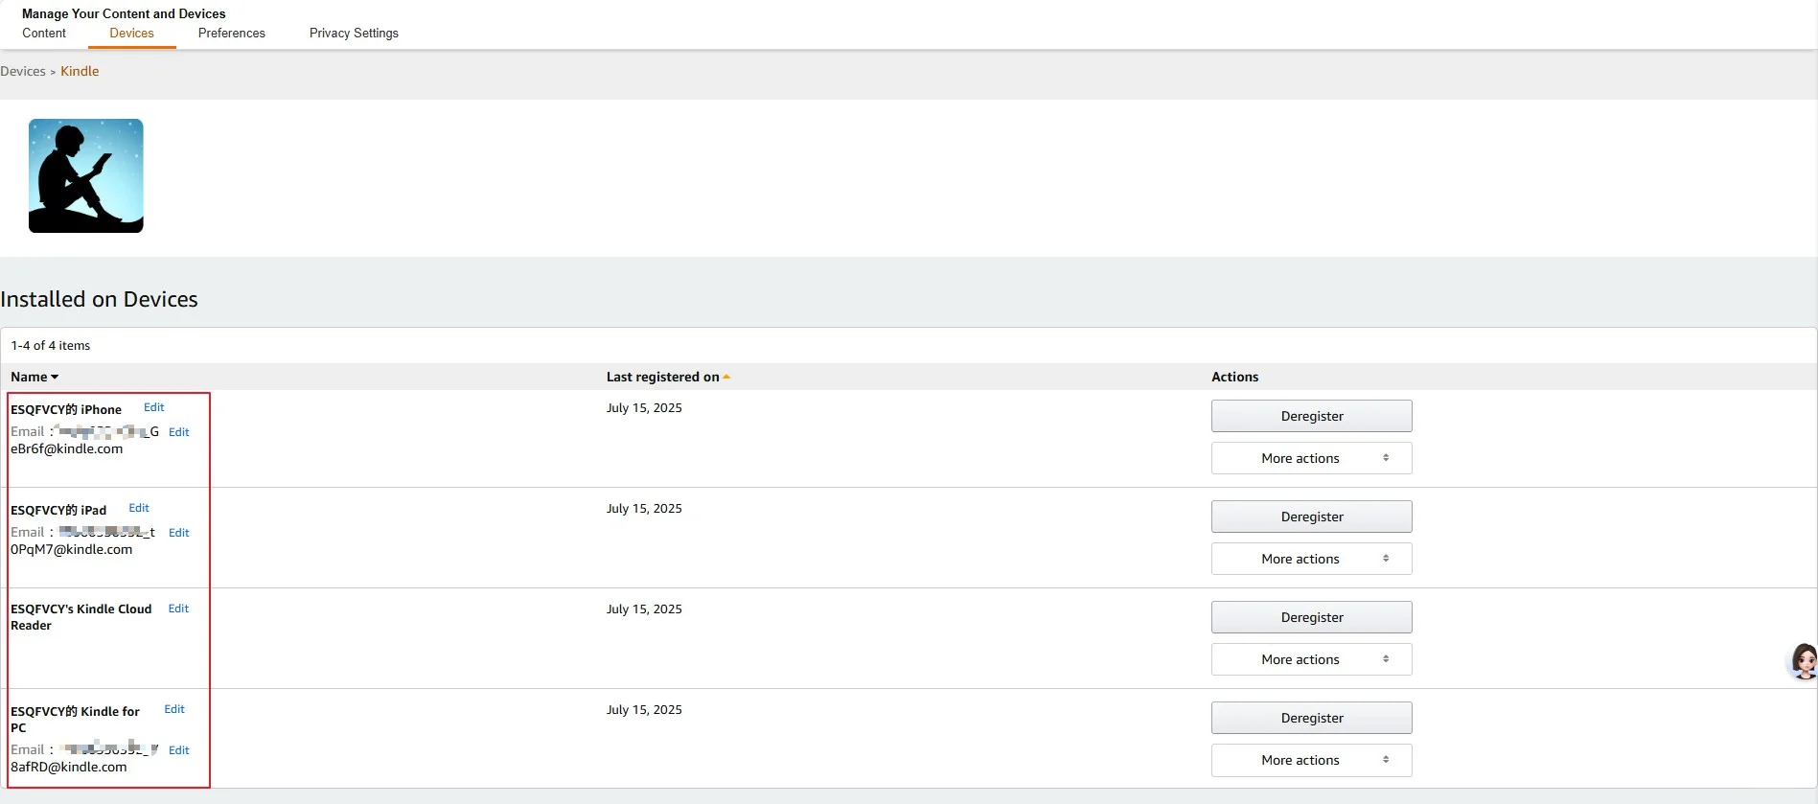
Task: Edit the iPad Kindle email address
Action: (179, 533)
